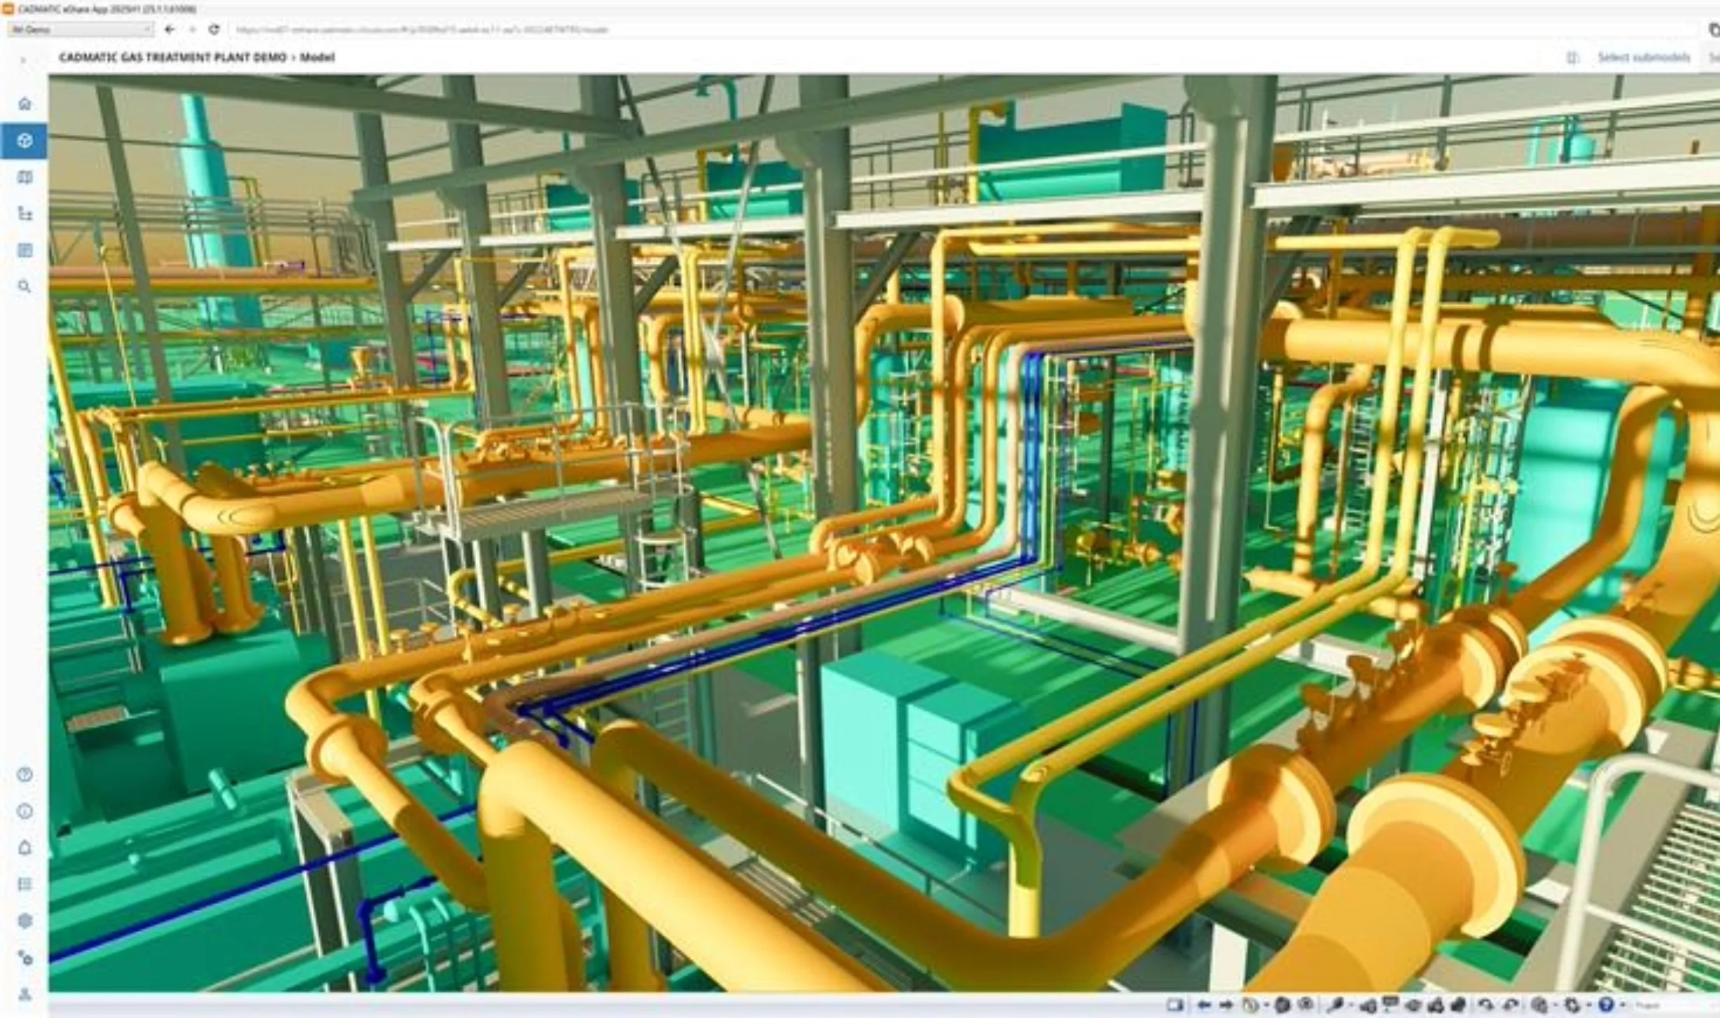Open the Info circle icon in sidebar
Image resolution: width=1720 pixels, height=1018 pixels.
point(25,811)
